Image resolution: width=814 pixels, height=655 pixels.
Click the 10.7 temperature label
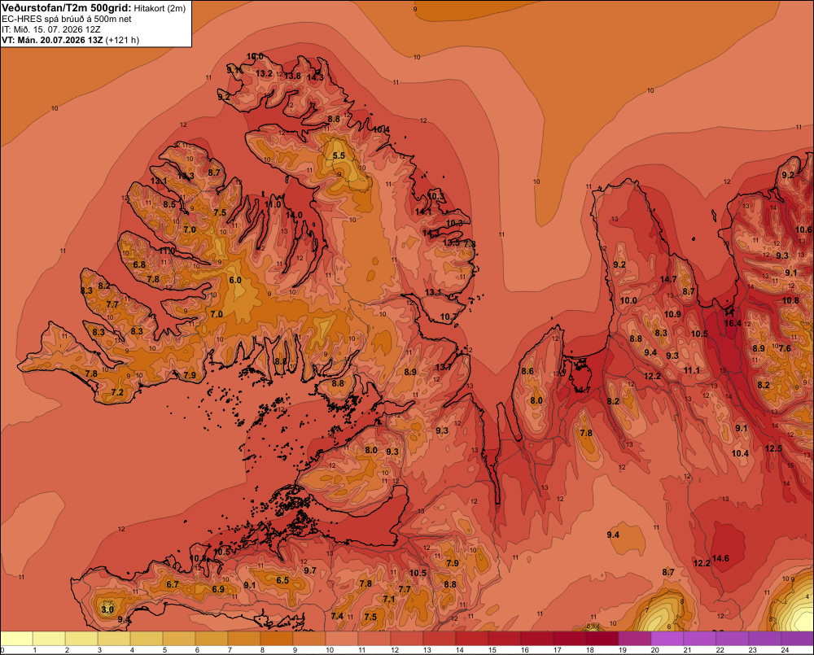(449, 317)
